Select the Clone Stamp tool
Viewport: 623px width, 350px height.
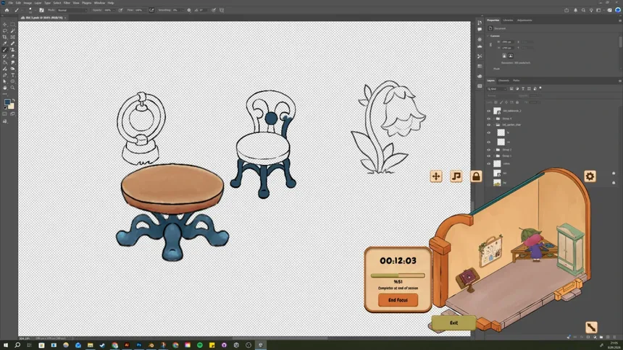13,50
